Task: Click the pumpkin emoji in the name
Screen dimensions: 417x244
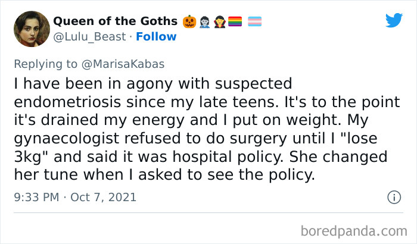Action: tap(190, 21)
